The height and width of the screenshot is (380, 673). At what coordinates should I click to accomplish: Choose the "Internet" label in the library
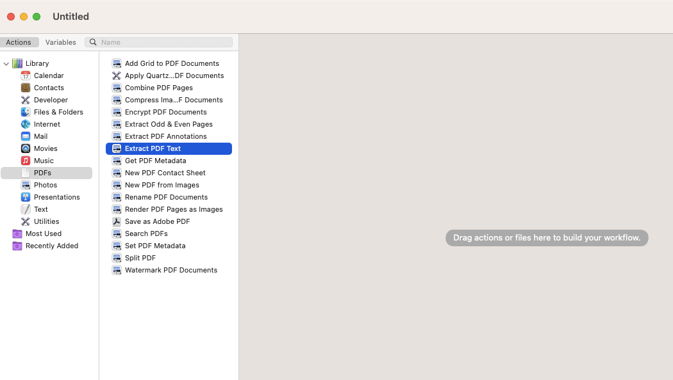47,124
